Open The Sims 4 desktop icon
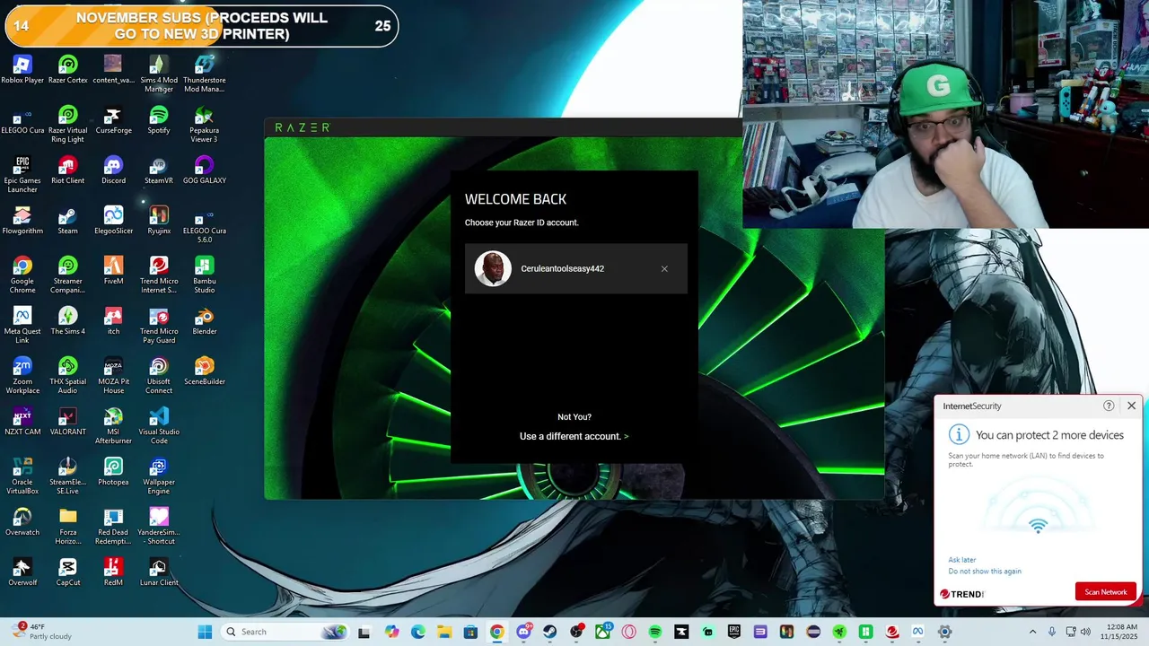Screen dimensions: 1149x646 click(x=67, y=320)
